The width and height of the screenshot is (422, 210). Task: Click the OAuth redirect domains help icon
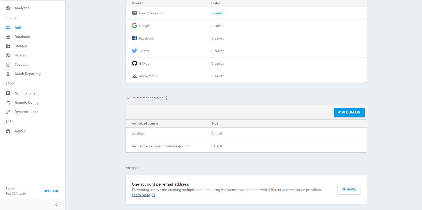click(166, 98)
